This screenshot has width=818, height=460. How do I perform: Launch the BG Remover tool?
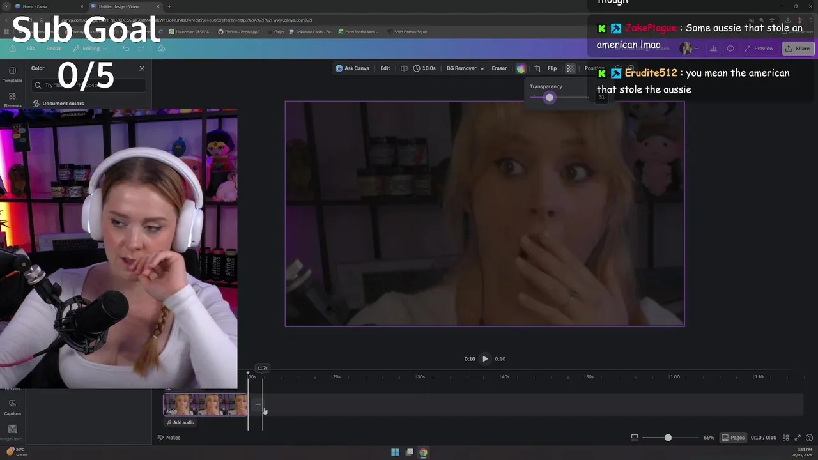coord(465,68)
